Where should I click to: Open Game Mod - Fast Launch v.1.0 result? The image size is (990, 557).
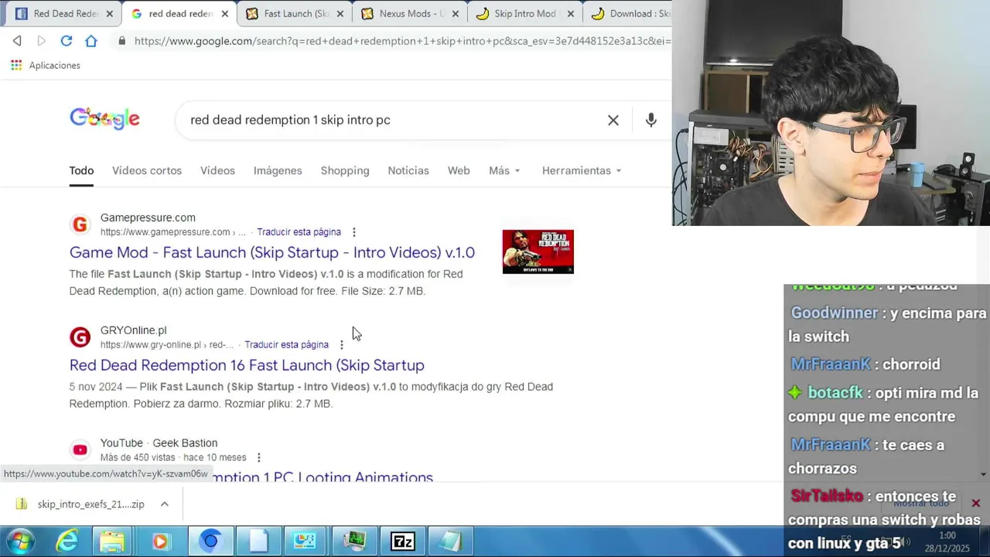point(272,253)
